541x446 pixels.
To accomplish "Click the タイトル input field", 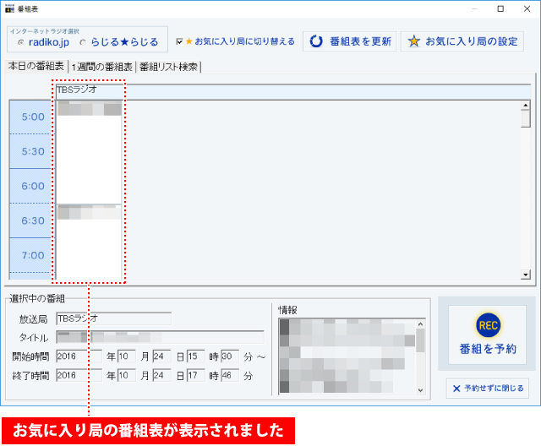I will pos(160,337).
